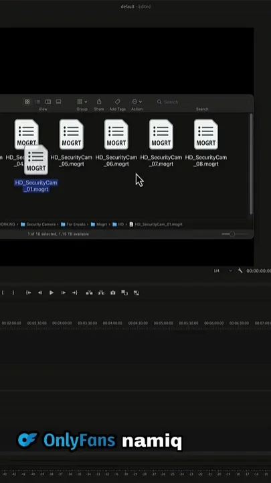Click the HD_SecurityCam_07.mogrt file name label
Viewport: 271px width, 483px height.
(x=161, y=160)
